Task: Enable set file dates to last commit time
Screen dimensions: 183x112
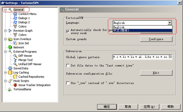Action: pyautogui.click(x=68, y=65)
